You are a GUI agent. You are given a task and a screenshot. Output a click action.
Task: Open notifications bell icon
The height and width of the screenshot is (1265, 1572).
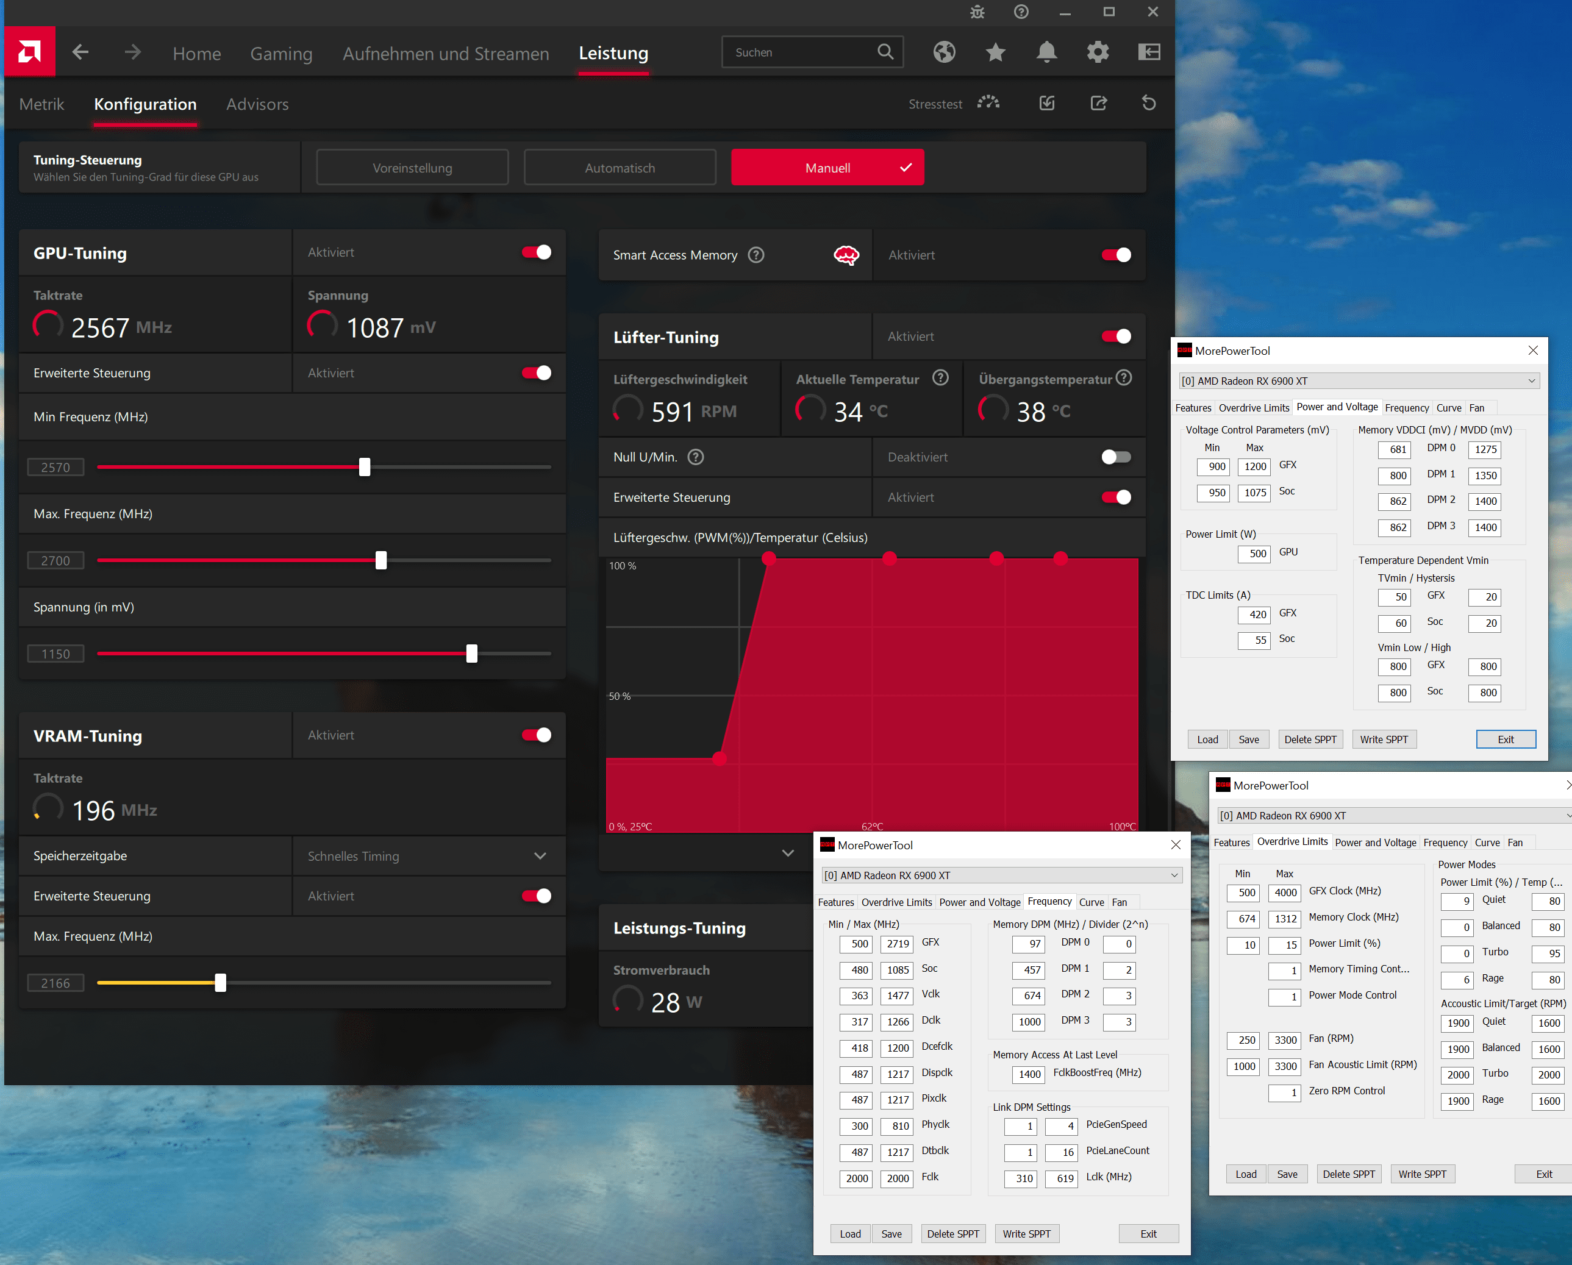point(1046,52)
